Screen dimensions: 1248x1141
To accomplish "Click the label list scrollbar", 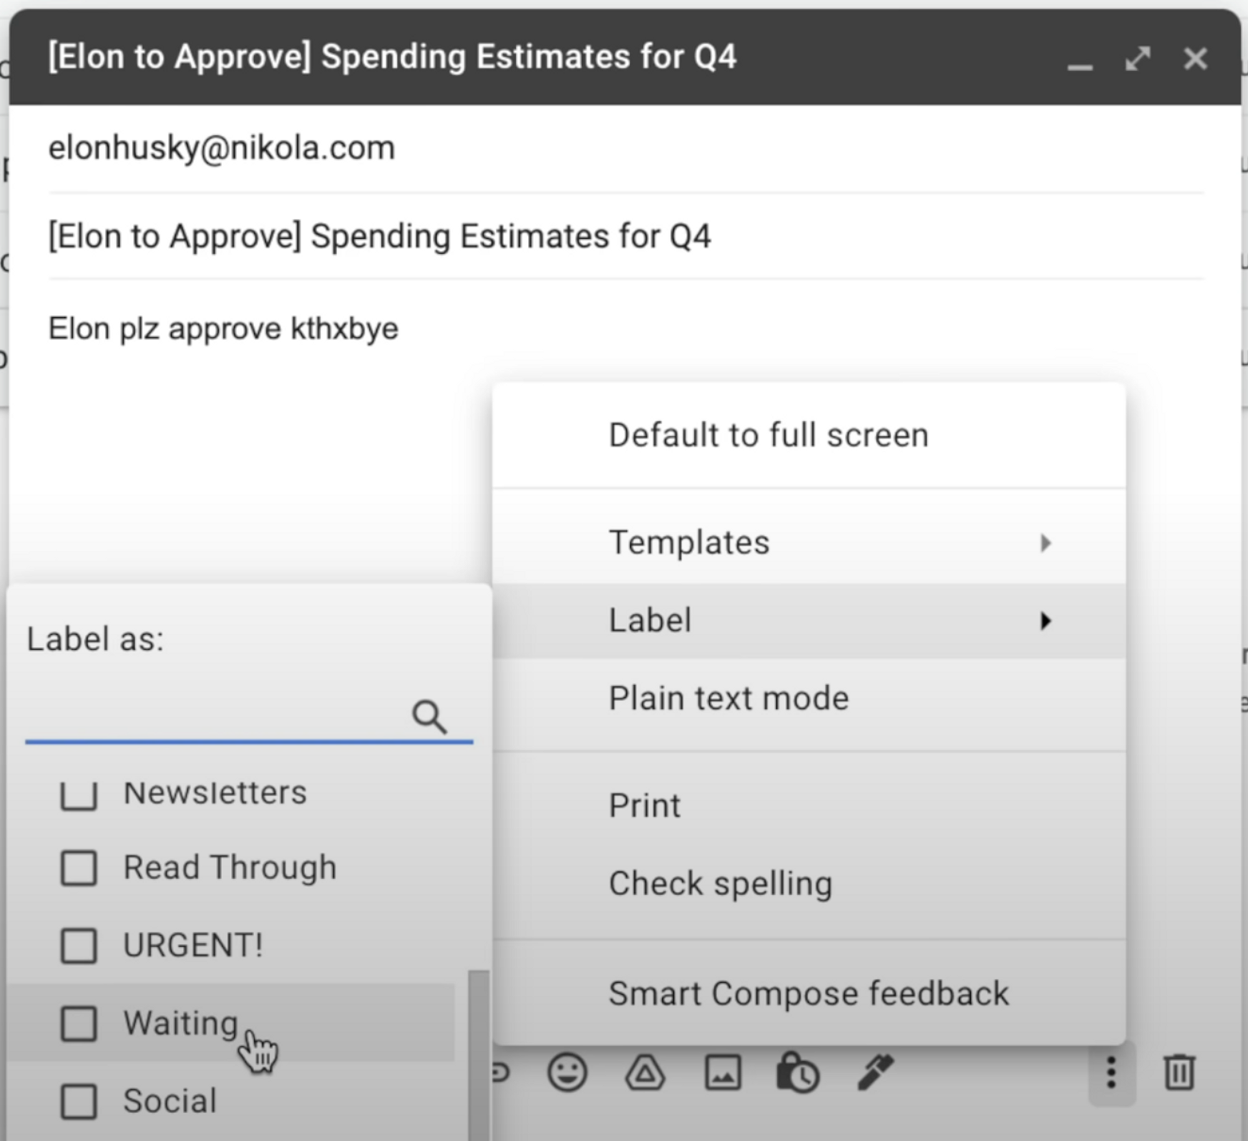I will point(479,1055).
